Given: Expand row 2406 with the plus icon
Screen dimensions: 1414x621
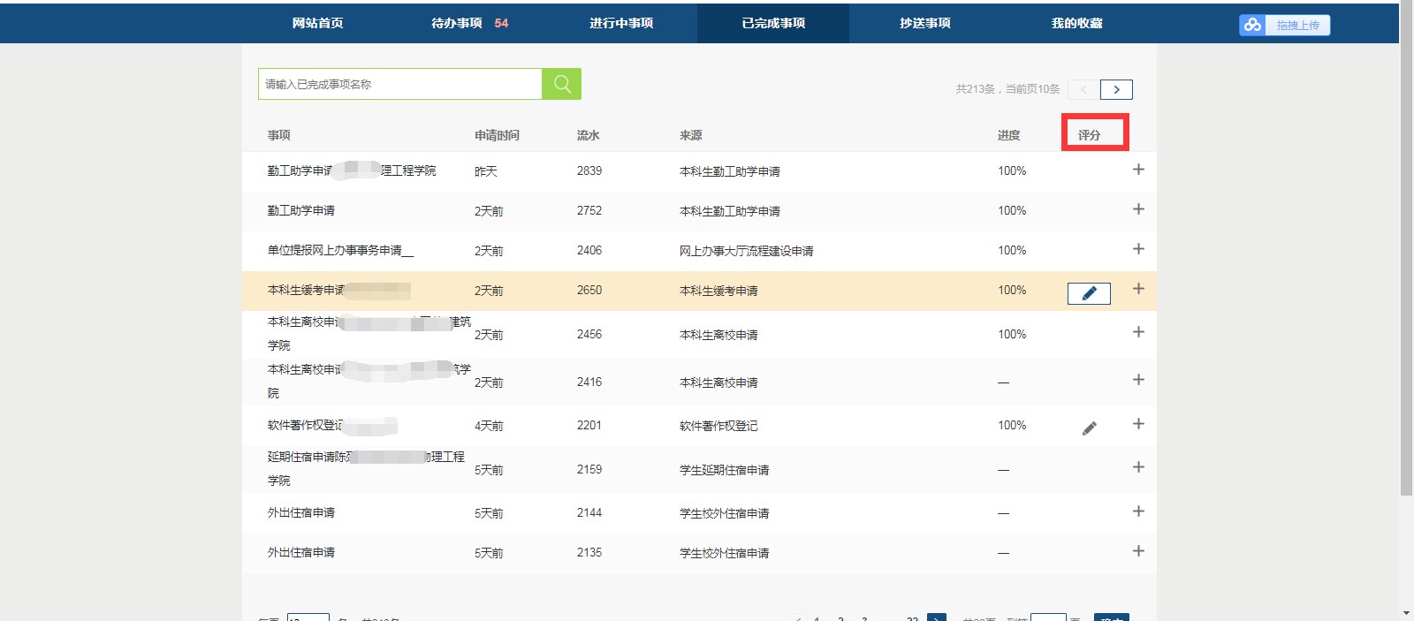Looking at the screenshot, I should 1138,249.
